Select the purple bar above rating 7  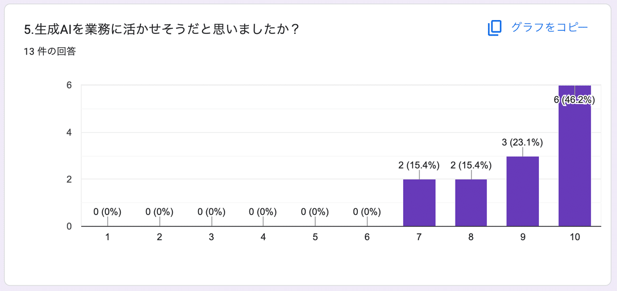pos(419,203)
